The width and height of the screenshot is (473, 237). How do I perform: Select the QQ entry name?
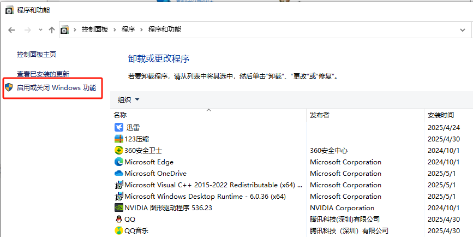pyautogui.click(x=130, y=220)
